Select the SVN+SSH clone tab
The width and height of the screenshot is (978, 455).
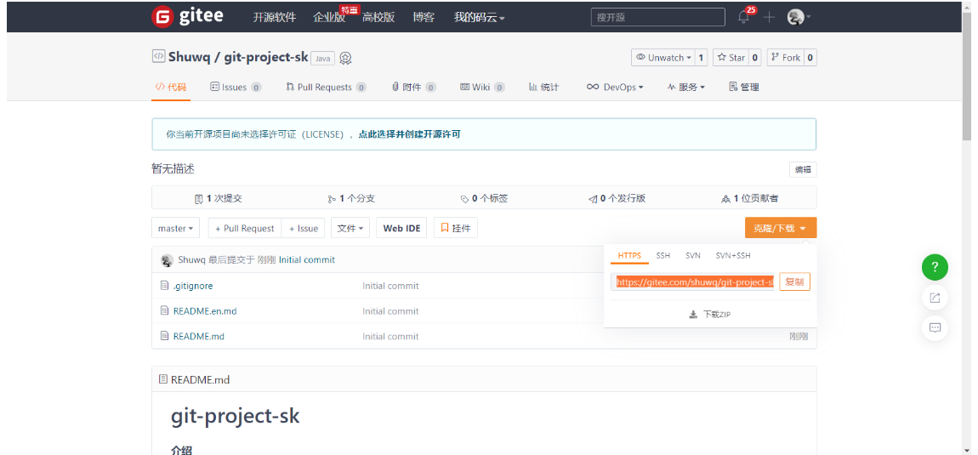point(733,256)
